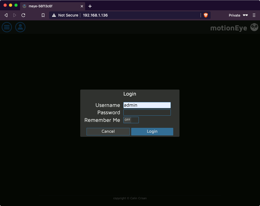The image size is (260, 206).
Task: Bookmark this page
Action: [x=43, y=15]
